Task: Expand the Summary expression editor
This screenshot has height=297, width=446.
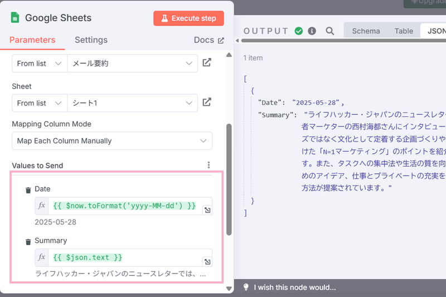Action: 207,262
